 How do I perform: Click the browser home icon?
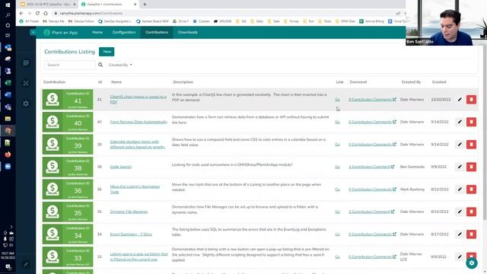coord(46,14)
